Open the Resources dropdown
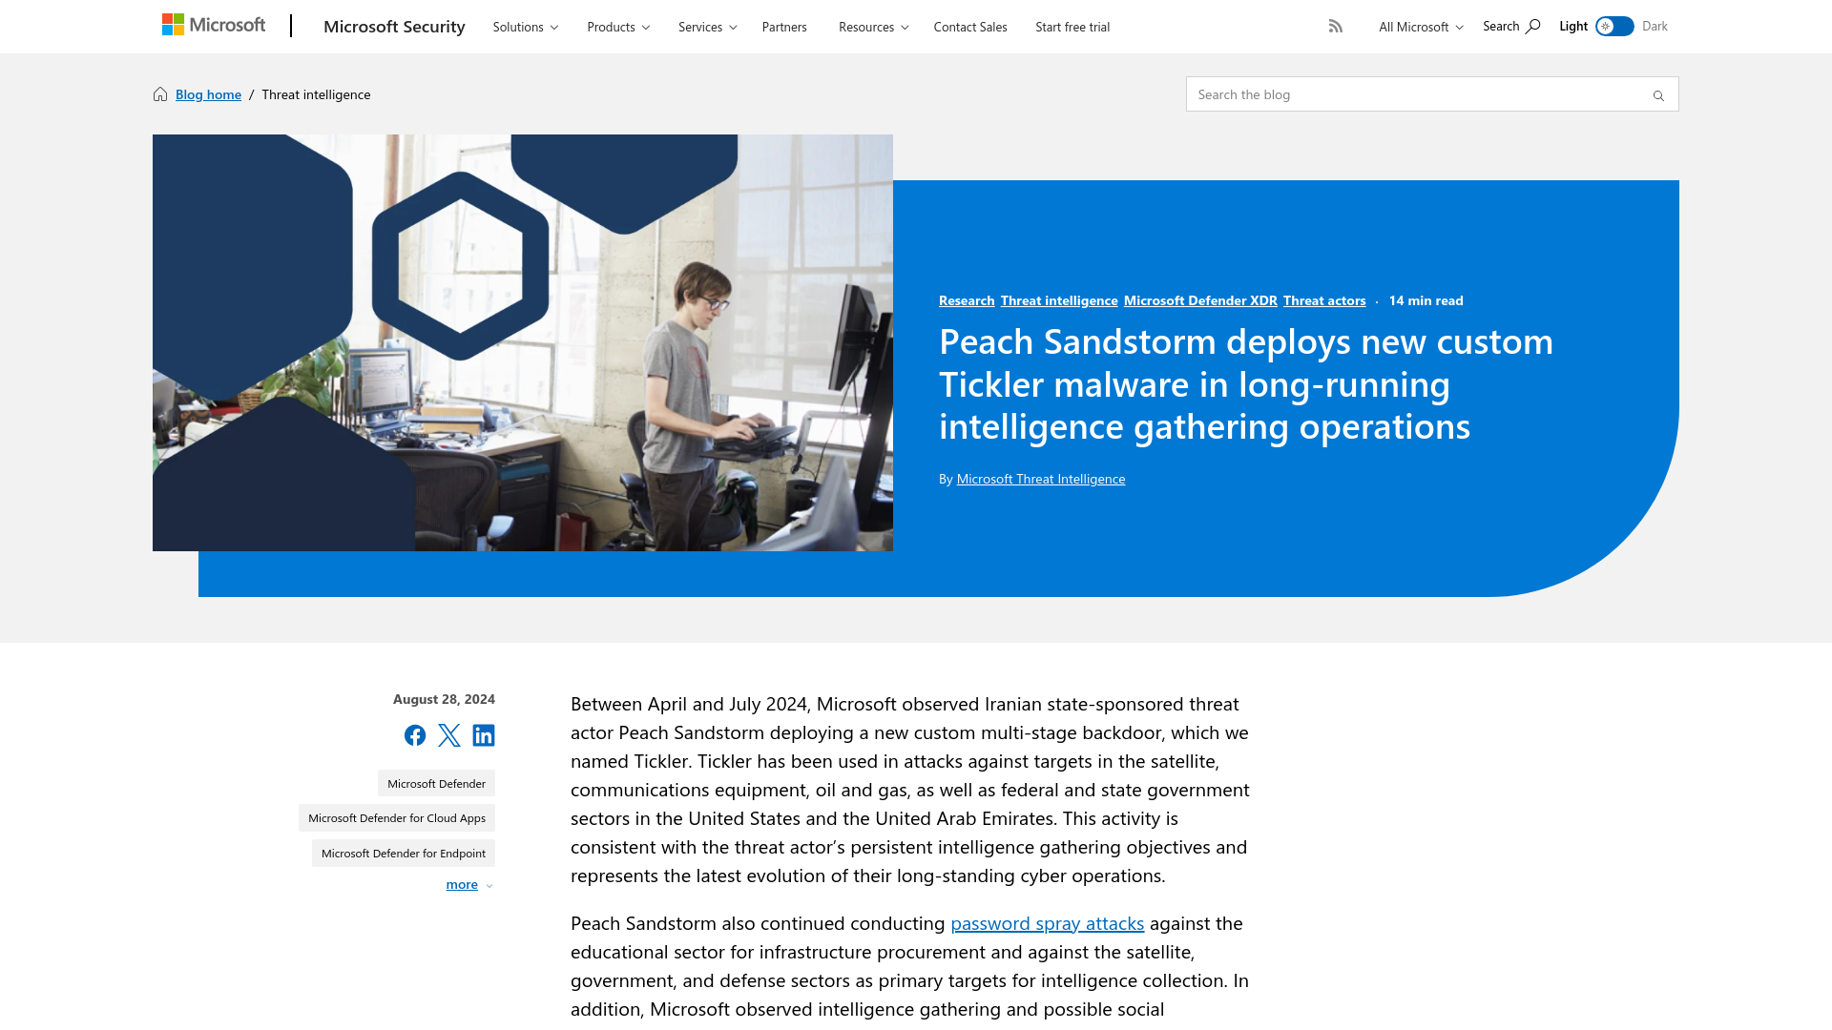The width and height of the screenshot is (1832, 1030). 872,27
